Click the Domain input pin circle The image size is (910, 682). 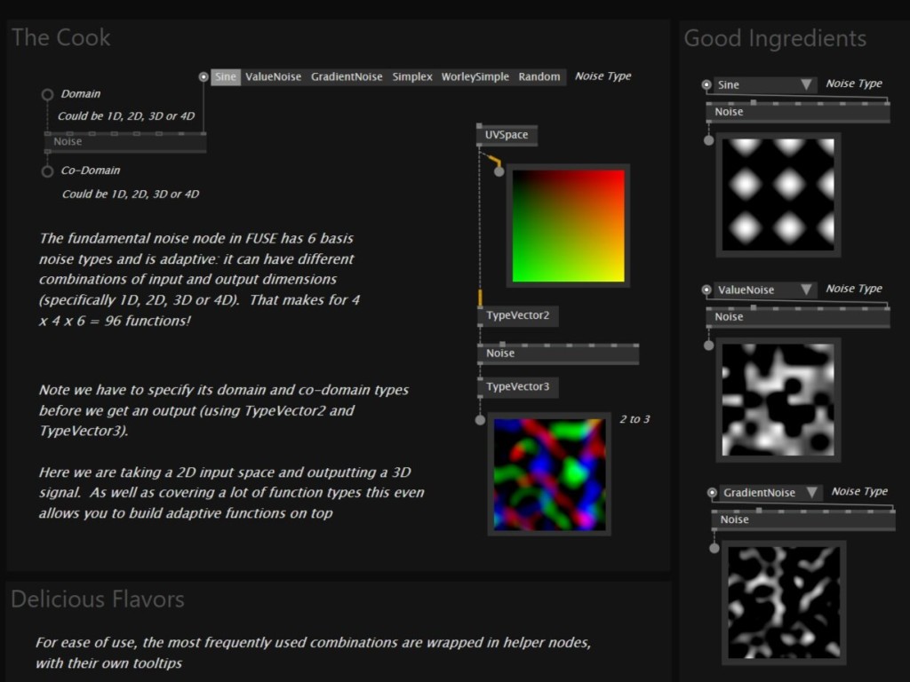tap(48, 94)
